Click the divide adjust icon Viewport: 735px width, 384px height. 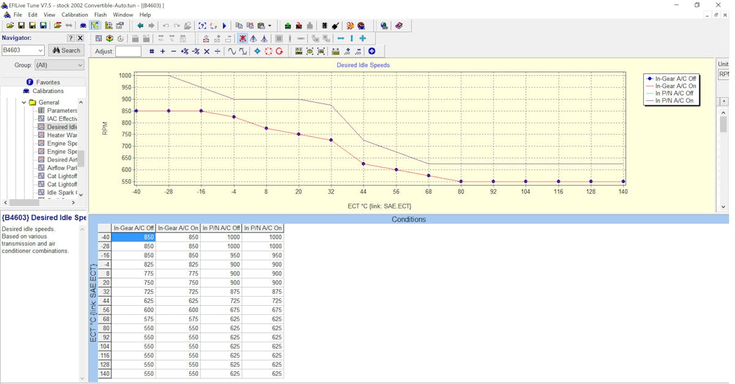pyautogui.click(x=217, y=51)
